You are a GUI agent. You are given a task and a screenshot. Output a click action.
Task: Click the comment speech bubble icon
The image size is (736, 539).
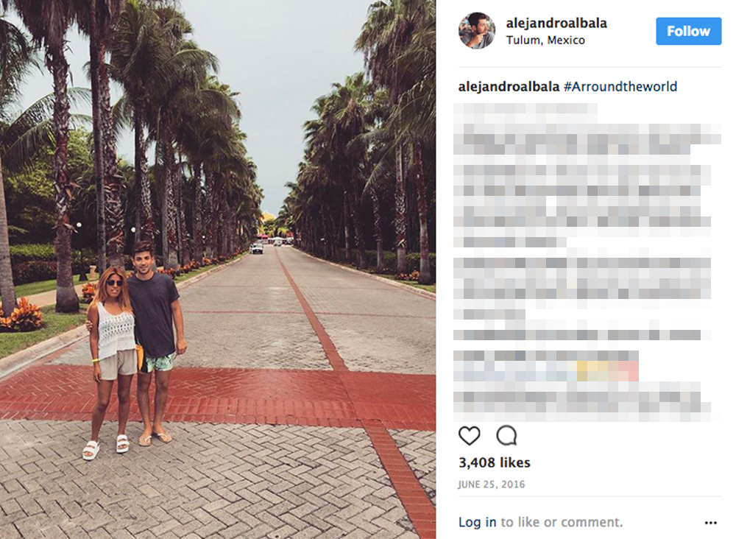pyautogui.click(x=507, y=436)
